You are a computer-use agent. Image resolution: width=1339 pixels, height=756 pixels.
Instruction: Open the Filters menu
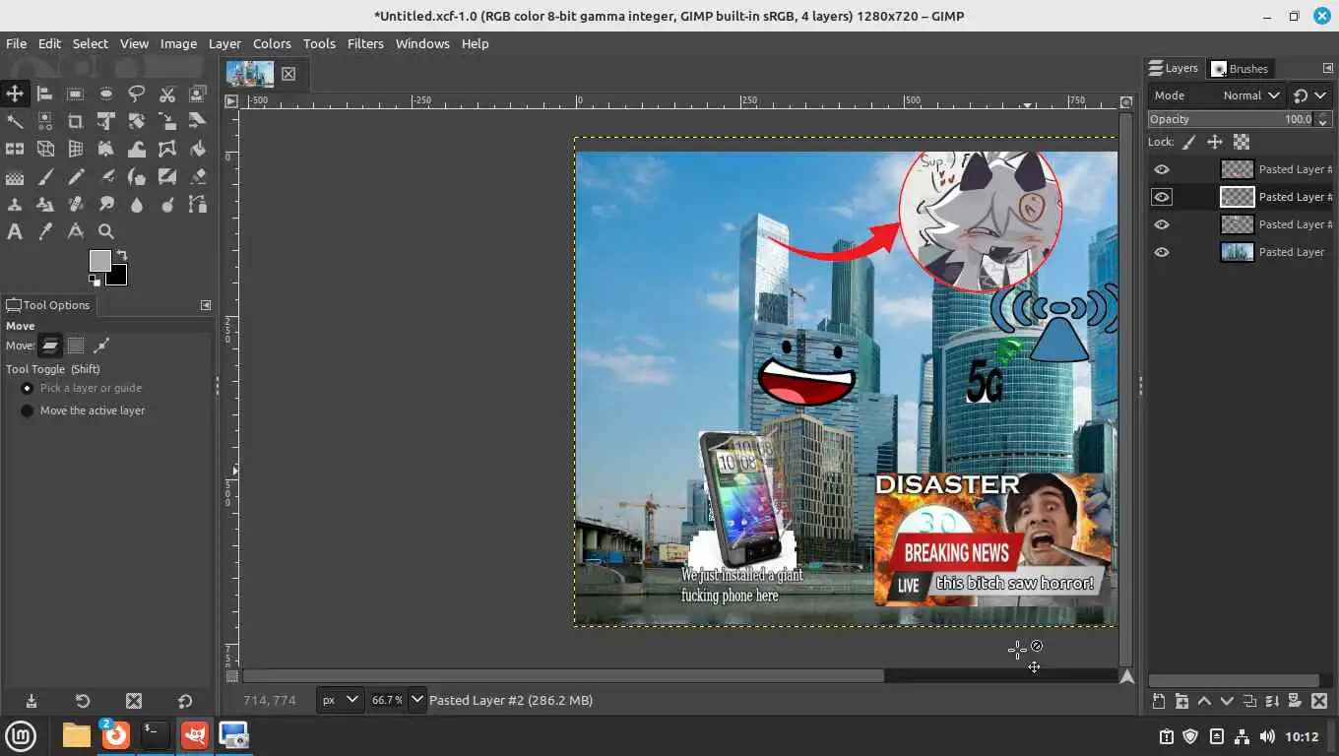pos(365,43)
